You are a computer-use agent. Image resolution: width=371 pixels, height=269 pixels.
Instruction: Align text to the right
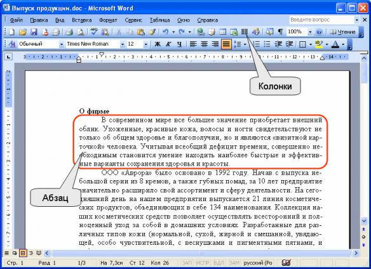click(x=215, y=44)
